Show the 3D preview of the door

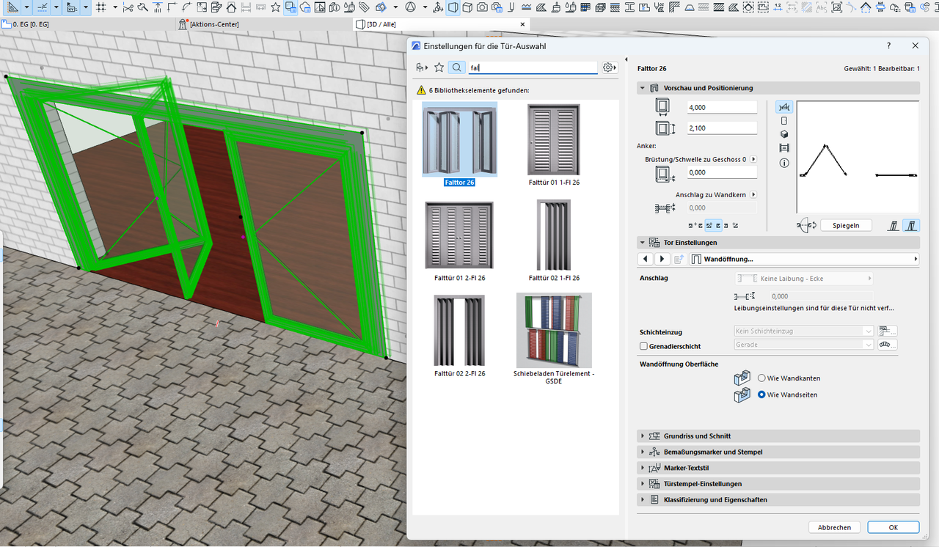pos(784,134)
